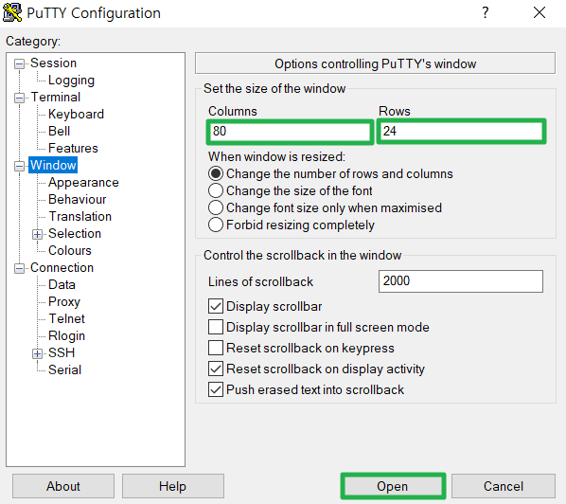
Task: Collapse the Terminal tree node
Action: pyautogui.click(x=19, y=98)
